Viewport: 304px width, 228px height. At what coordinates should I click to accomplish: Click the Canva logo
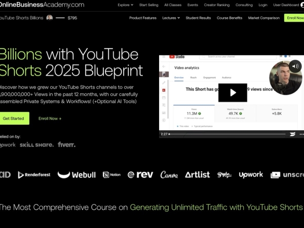[169, 175]
